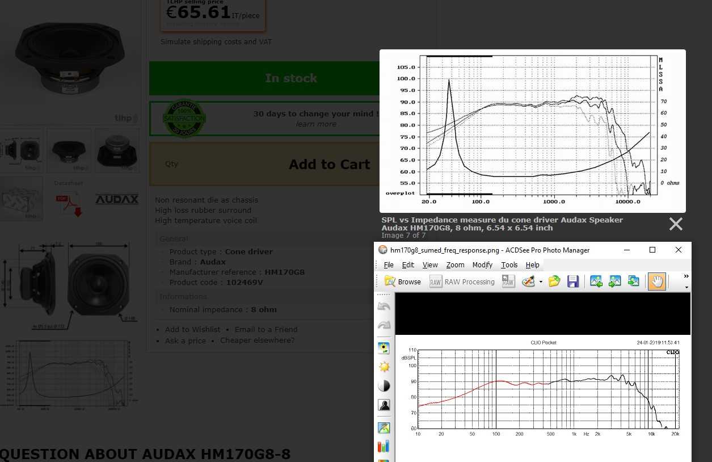
Task: Open the Modify menu in ACDSee
Action: point(482,264)
